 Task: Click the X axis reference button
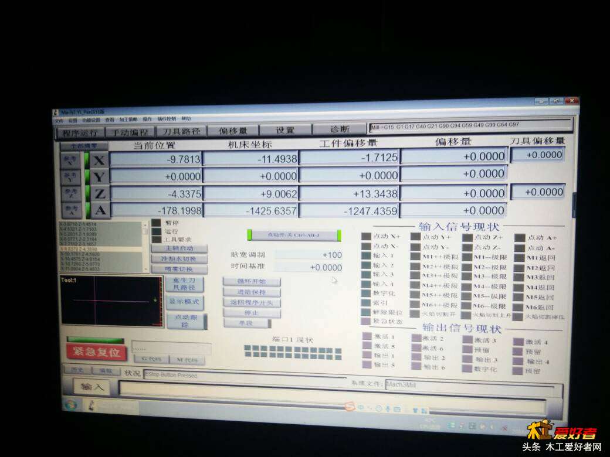click(x=71, y=160)
